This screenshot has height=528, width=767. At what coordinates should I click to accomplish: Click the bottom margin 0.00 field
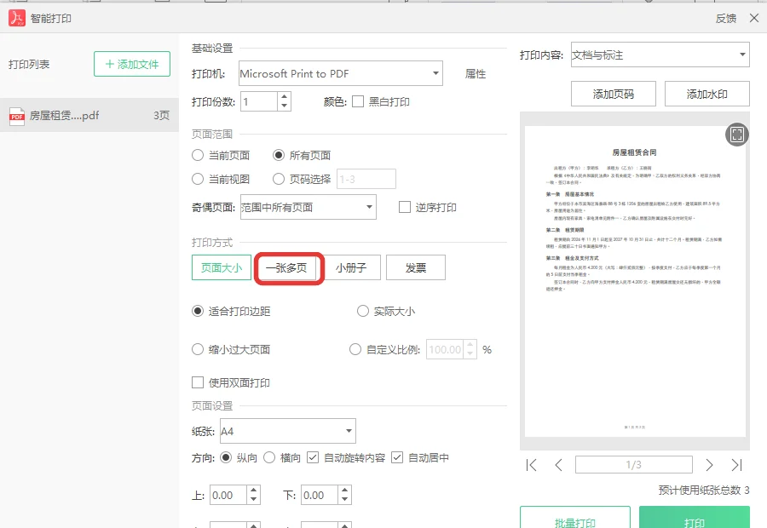click(320, 496)
